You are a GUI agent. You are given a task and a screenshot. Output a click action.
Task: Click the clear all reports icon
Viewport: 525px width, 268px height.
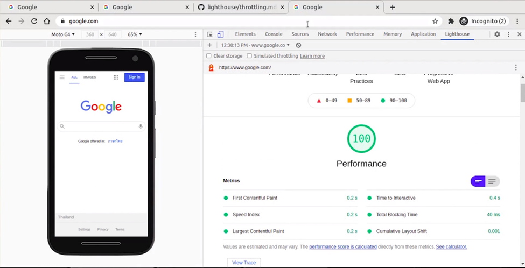click(x=299, y=45)
